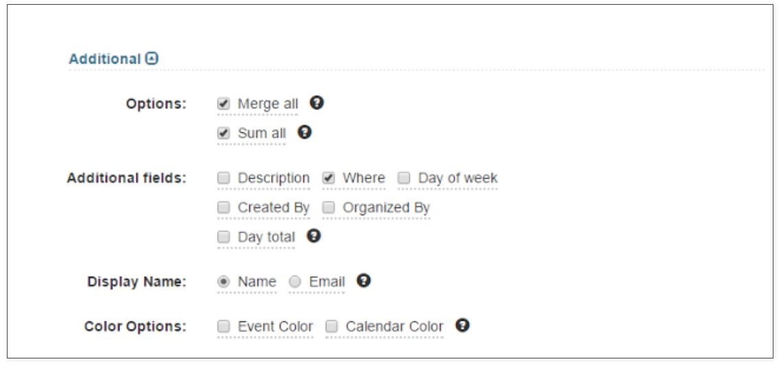Open help icon next to Email option
This screenshot has height=366, width=781.
click(364, 280)
